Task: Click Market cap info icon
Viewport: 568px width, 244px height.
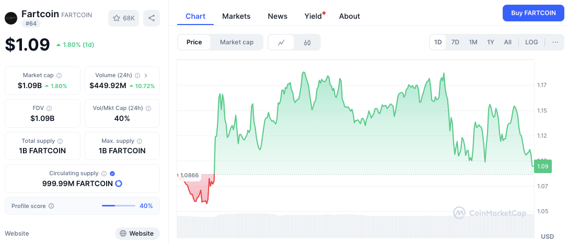Action: (x=59, y=76)
